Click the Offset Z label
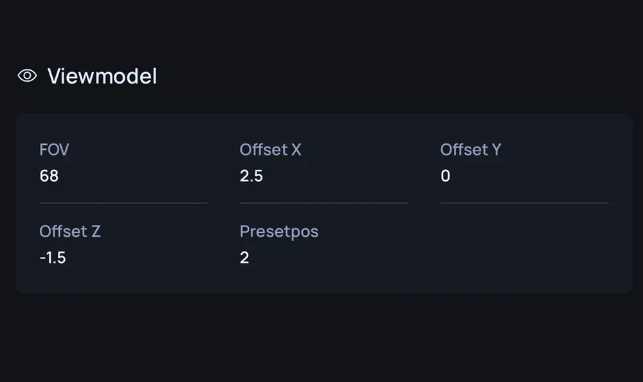 pyautogui.click(x=69, y=232)
